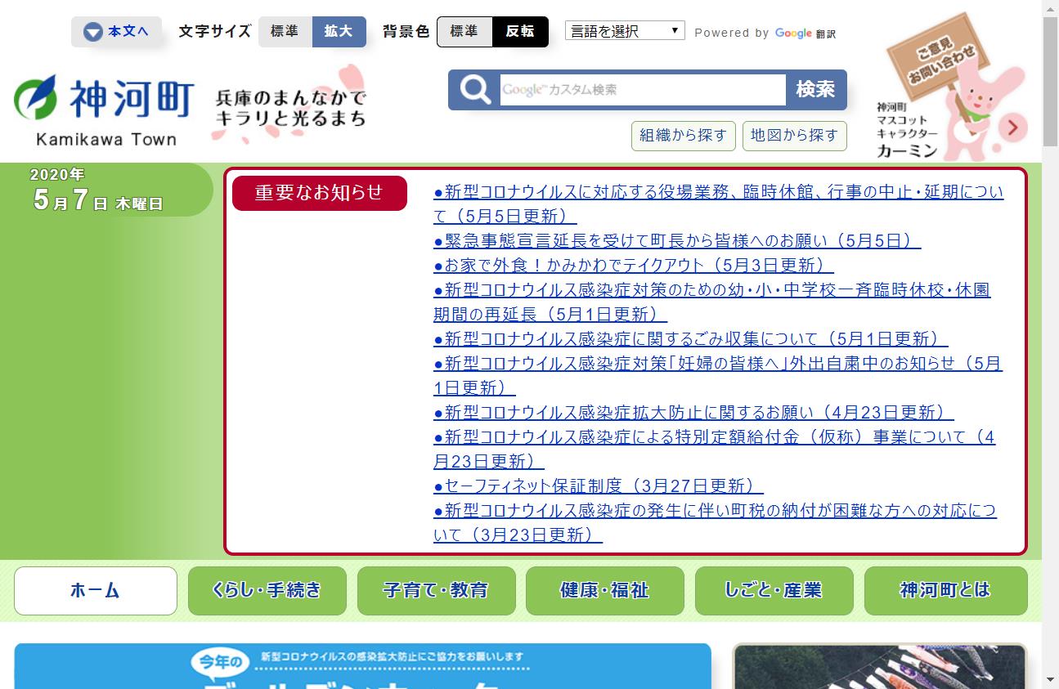Click the Google custom search field
Image resolution: width=1059 pixels, height=689 pixels.
[x=642, y=89]
